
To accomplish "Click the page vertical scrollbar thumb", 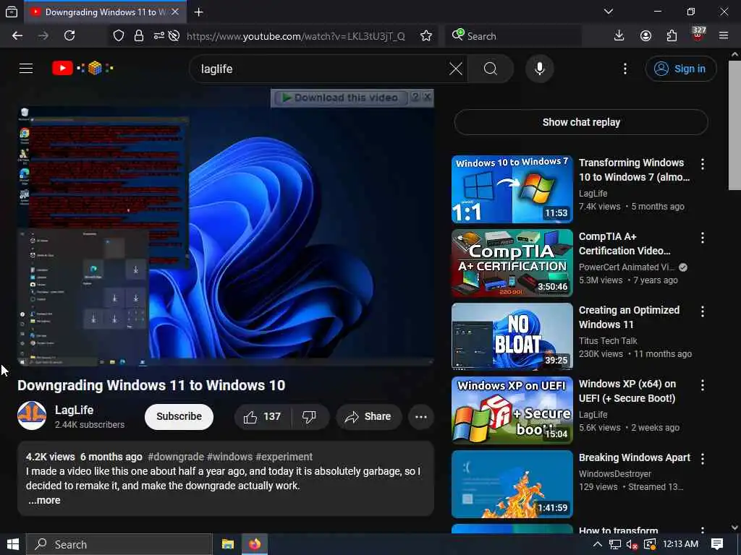I will click(734, 126).
